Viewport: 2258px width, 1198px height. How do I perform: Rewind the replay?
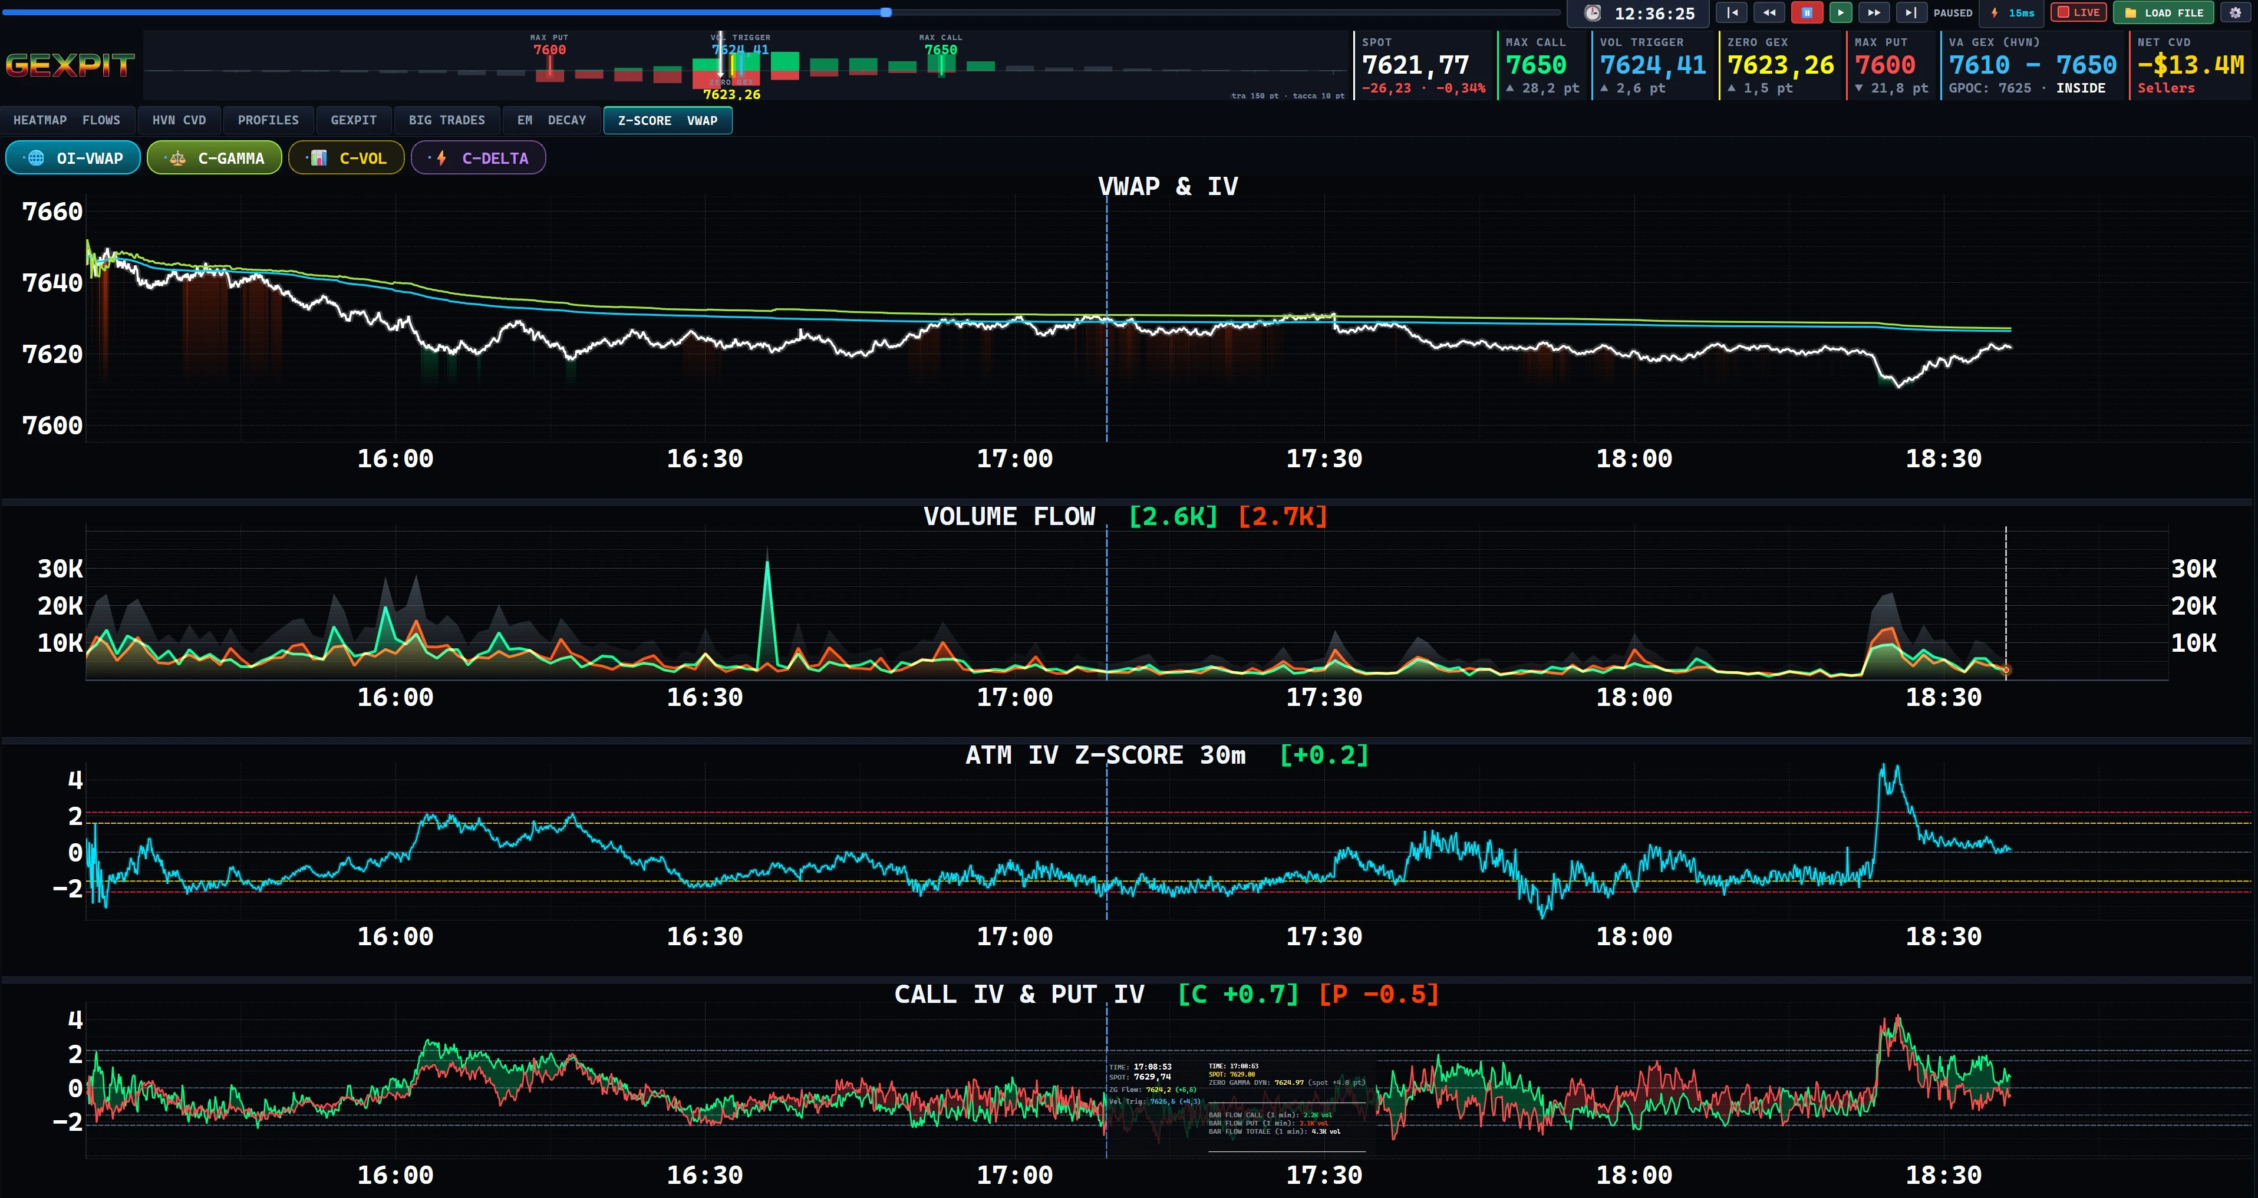pos(1769,13)
